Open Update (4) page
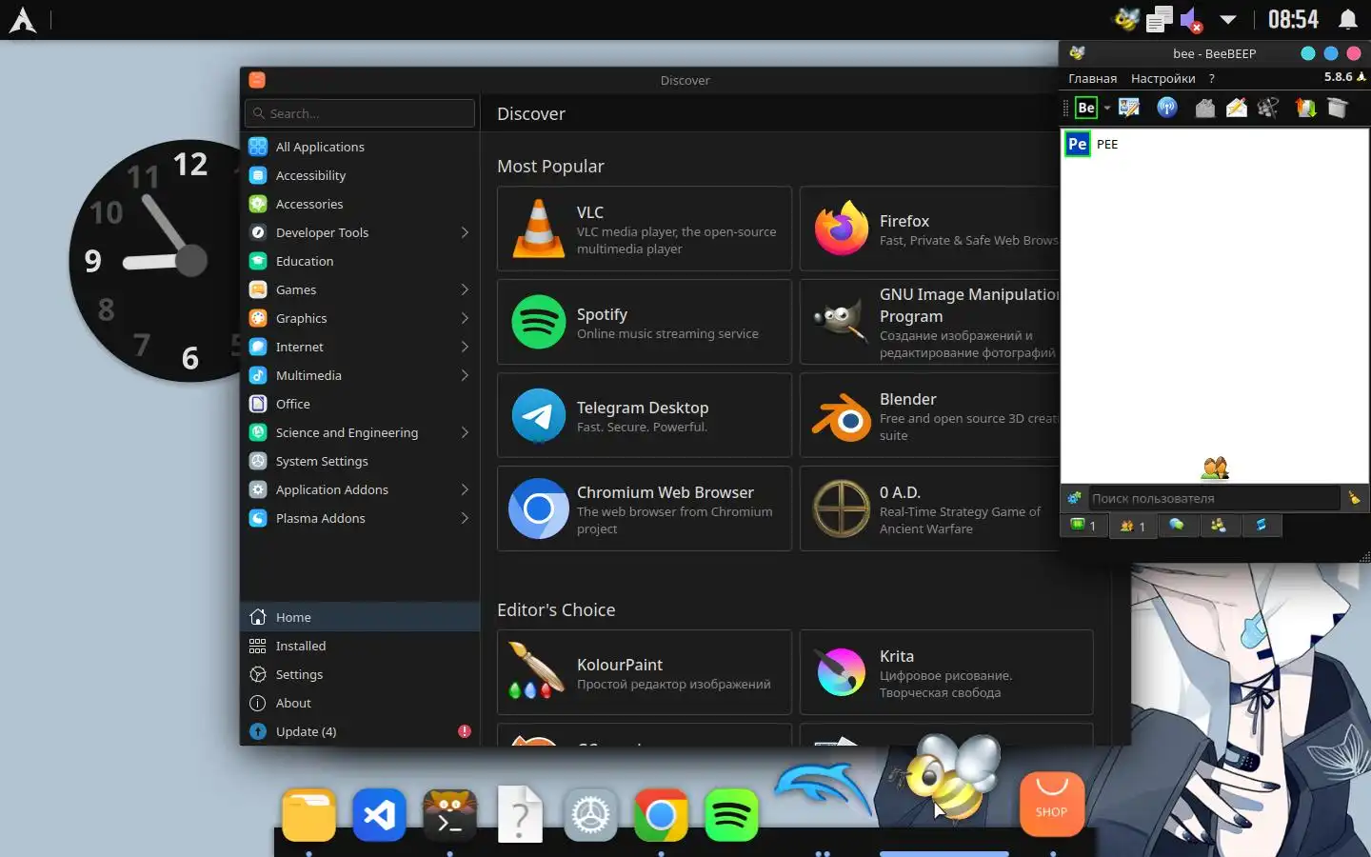This screenshot has width=1371, height=857. point(360,731)
